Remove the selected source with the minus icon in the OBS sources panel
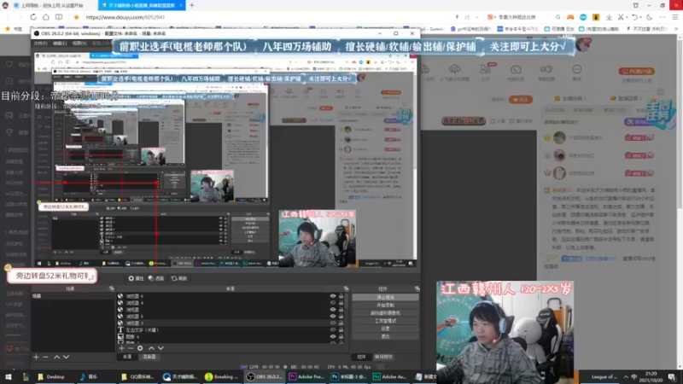683x384 pixels. coord(131,348)
